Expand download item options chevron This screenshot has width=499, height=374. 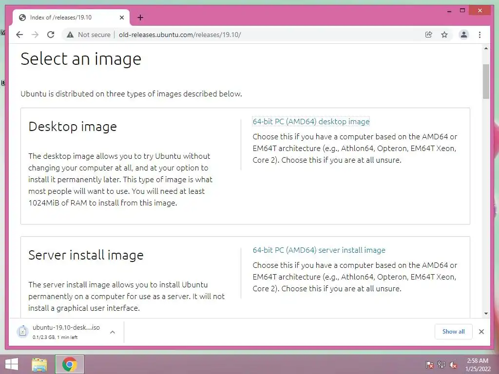click(x=113, y=332)
